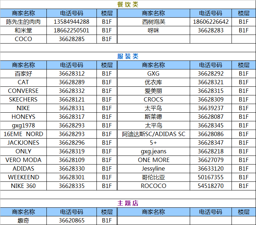
Task: Select phone number 36628087
Action: point(211,117)
